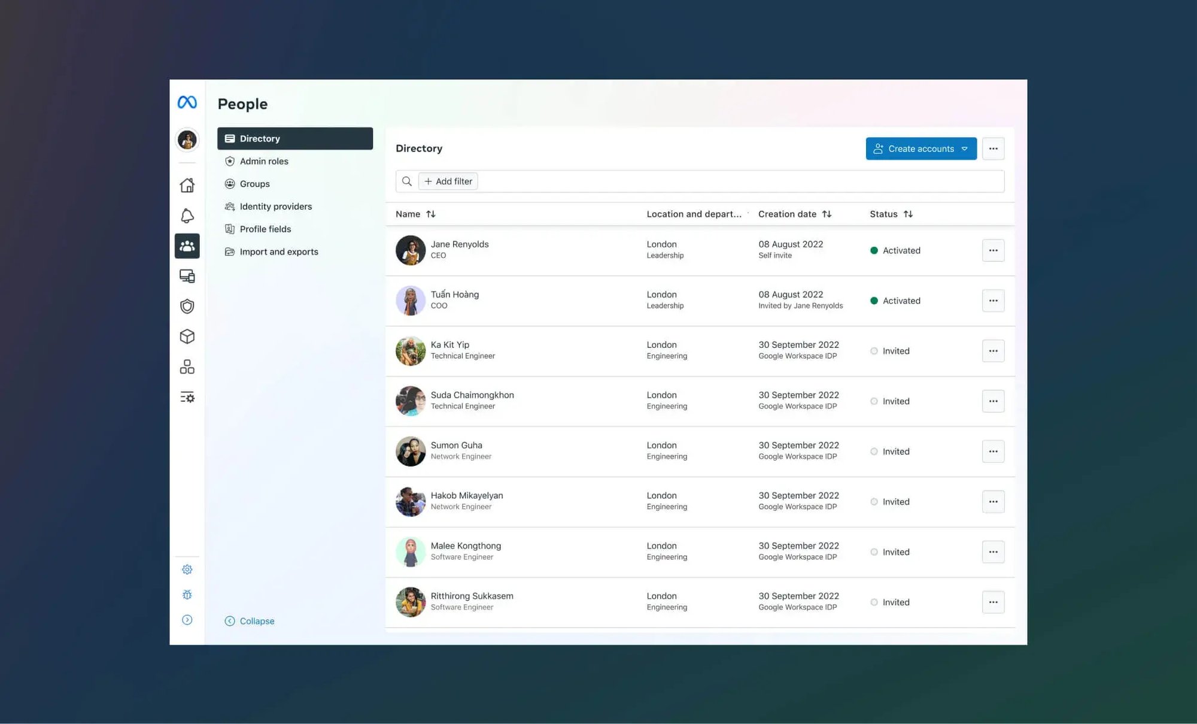This screenshot has height=724, width=1197.
Task: Click the Meta logo at the top left
Action: coord(187,102)
